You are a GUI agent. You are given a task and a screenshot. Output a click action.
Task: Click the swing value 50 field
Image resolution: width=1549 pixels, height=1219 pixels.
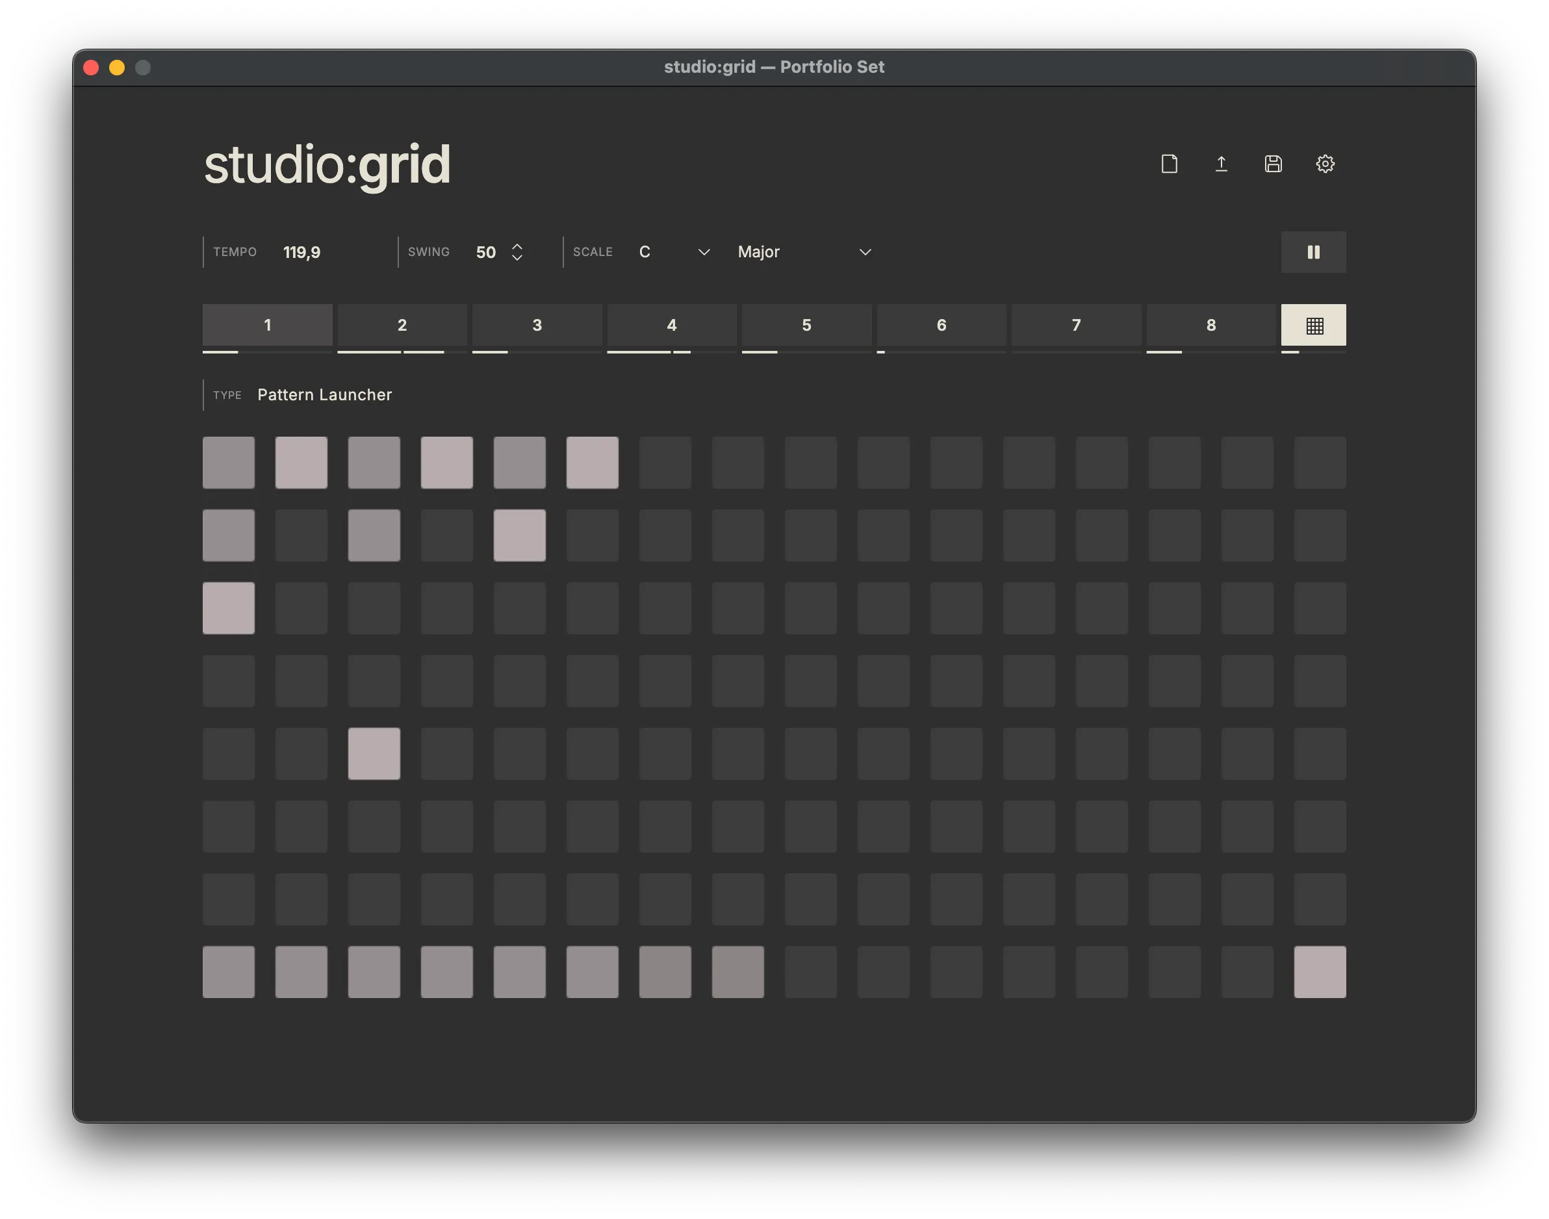[486, 252]
